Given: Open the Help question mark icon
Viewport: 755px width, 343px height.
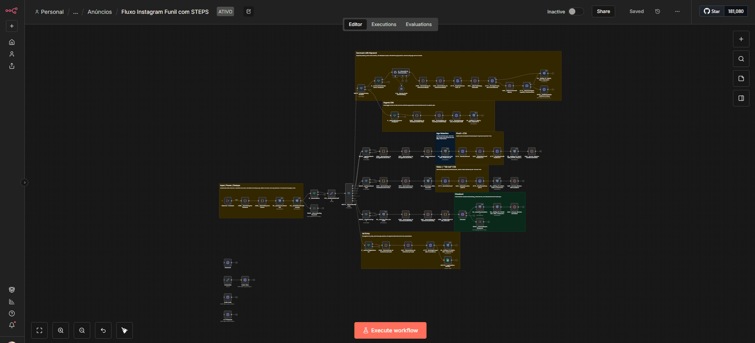Looking at the screenshot, I should click(x=12, y=313).
